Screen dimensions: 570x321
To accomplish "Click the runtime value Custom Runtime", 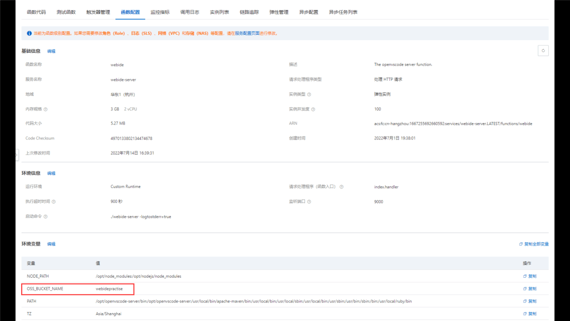I will coord(126,186).
